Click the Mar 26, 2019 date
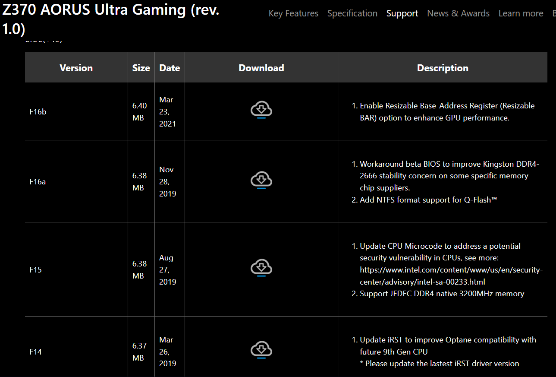 [168, 352]
